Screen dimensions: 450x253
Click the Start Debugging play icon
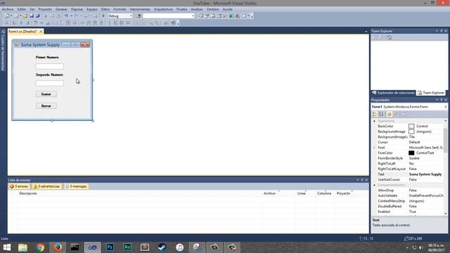tap(103, 16)
